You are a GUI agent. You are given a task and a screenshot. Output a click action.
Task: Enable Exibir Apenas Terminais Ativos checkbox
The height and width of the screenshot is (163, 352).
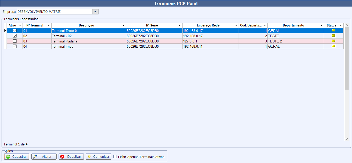(115, 157)
